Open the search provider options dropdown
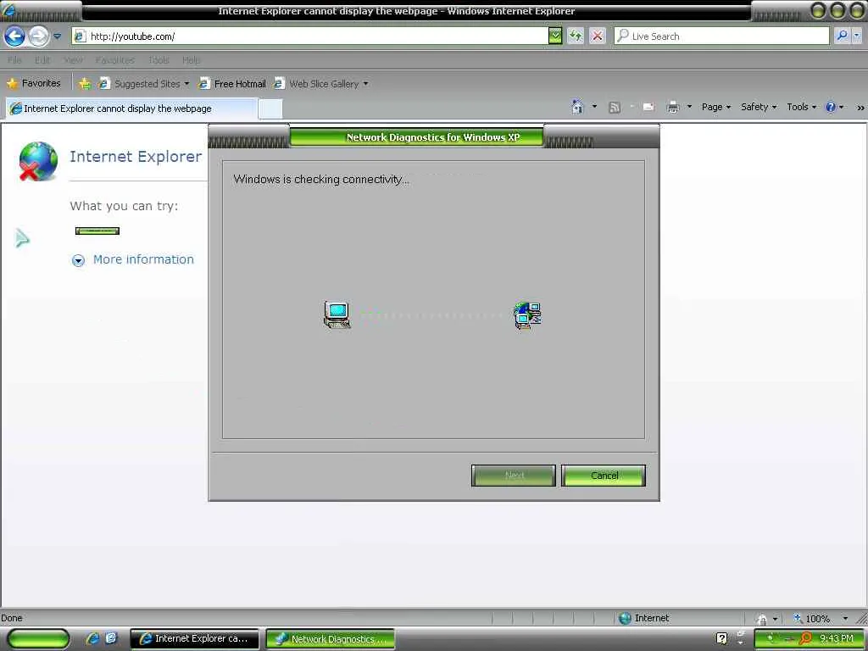 click(x=856, y=36)
